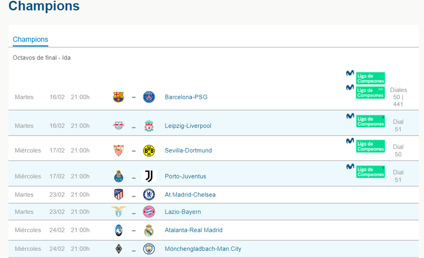Image resolution: width=424 pixels, height=258 pixels.
Task: Open the Barcelona-PSG match link
Action: tap(186, 97)
